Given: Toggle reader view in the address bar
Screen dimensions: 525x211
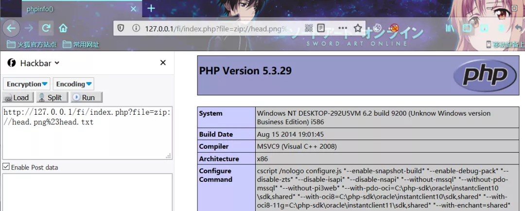Looking at the screenshot, I should pos(321,28).
